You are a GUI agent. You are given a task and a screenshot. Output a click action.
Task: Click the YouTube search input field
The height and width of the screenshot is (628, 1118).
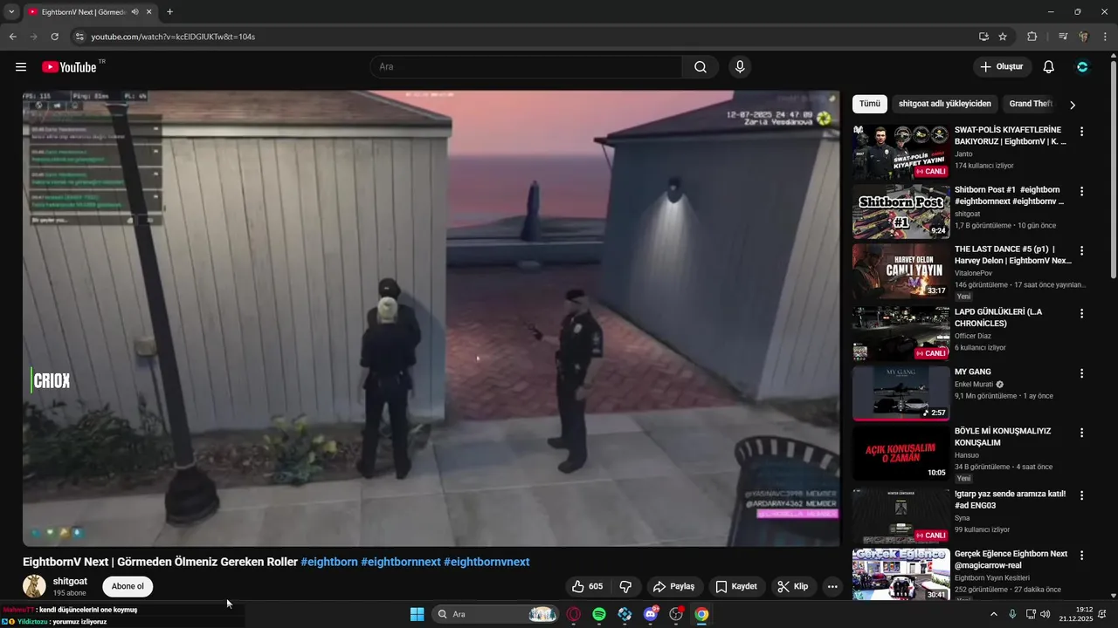pyautogui.click(x=527, y=67)
